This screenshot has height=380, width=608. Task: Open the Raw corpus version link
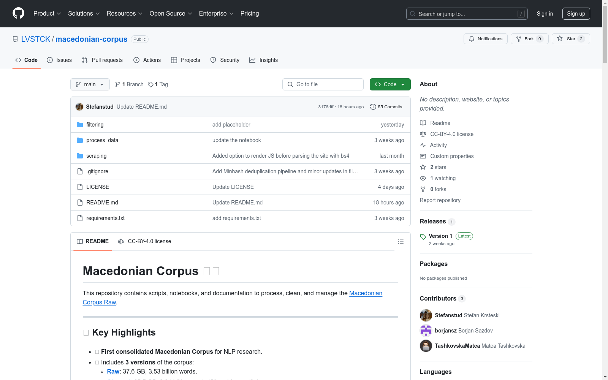coord(113,371)
